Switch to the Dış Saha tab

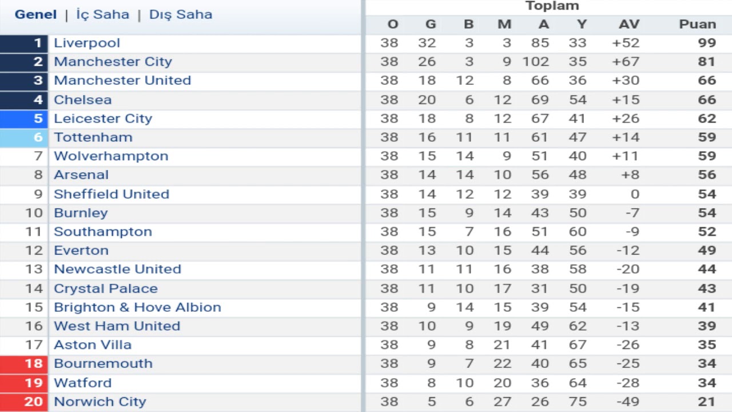tap(181, 14)
